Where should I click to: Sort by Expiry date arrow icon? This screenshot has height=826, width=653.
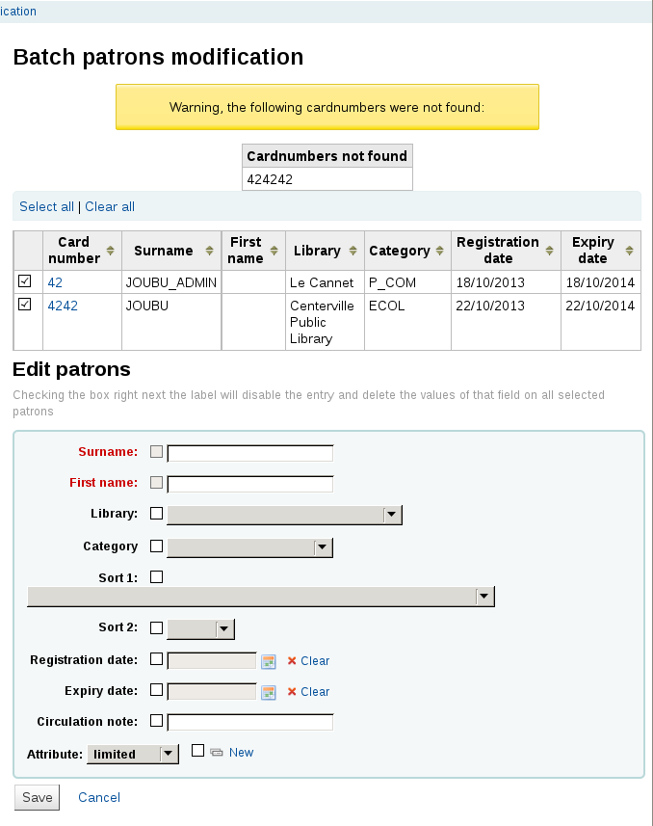click(629, 251)
